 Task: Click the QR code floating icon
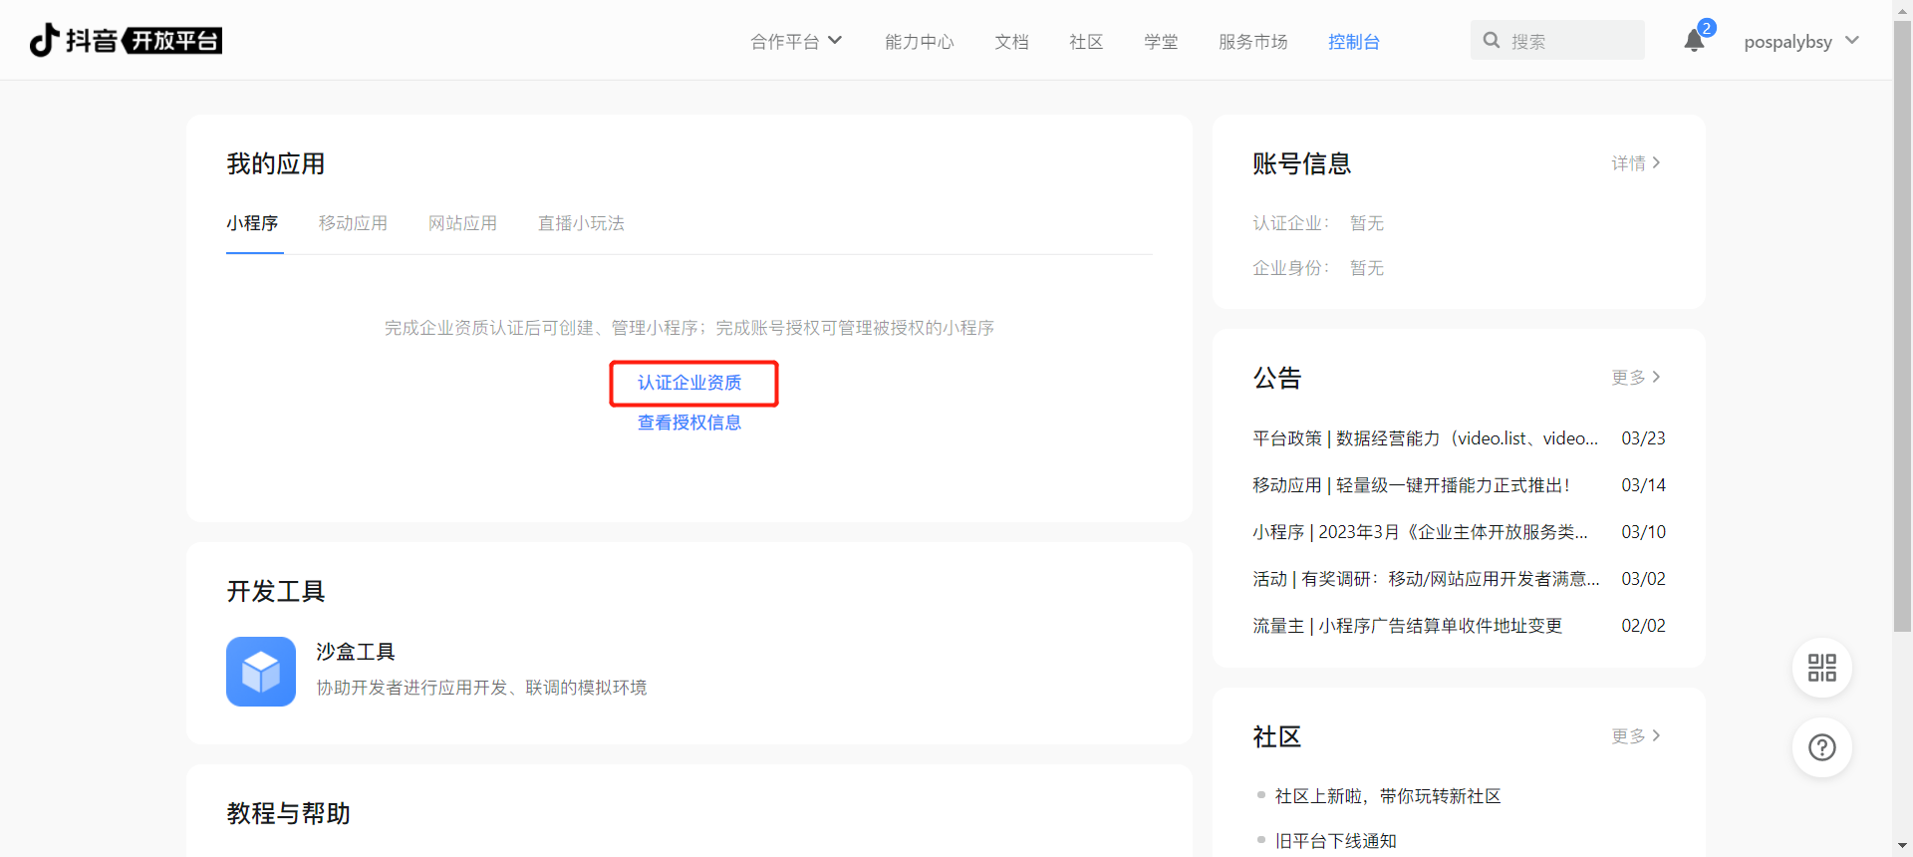click(x=1821, y=668)
